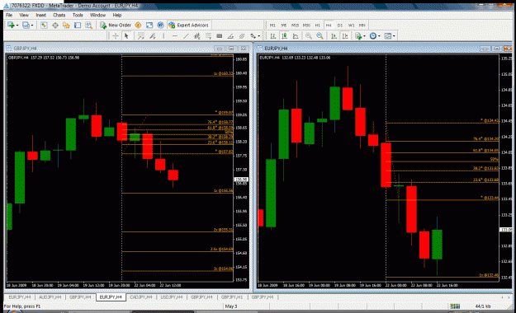Switch to the GBPJPY,H1 chart tab
The width and height of the screenshot is (516, 313).
pos(232,297)
